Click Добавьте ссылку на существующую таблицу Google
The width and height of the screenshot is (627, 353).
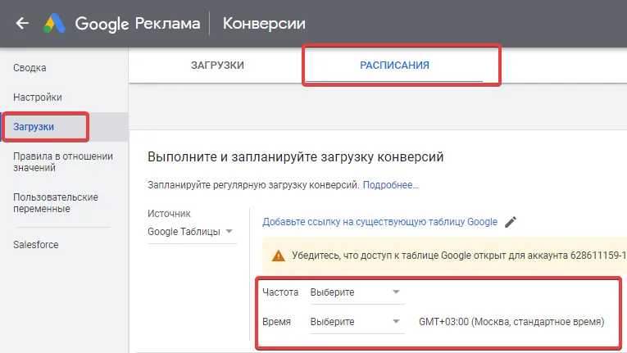379,222
